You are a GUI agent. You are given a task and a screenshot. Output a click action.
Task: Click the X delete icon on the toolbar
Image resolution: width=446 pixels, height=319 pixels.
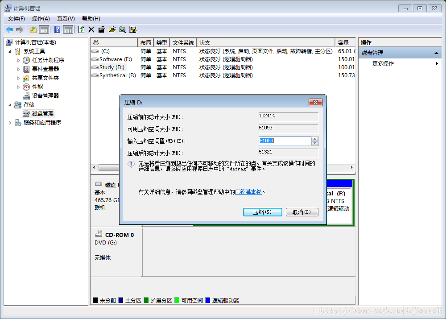point(91,29)
